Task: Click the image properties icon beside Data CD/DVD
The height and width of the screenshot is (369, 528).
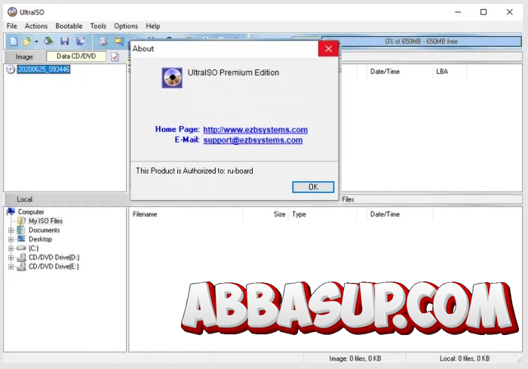Action: tap(115, 57)
